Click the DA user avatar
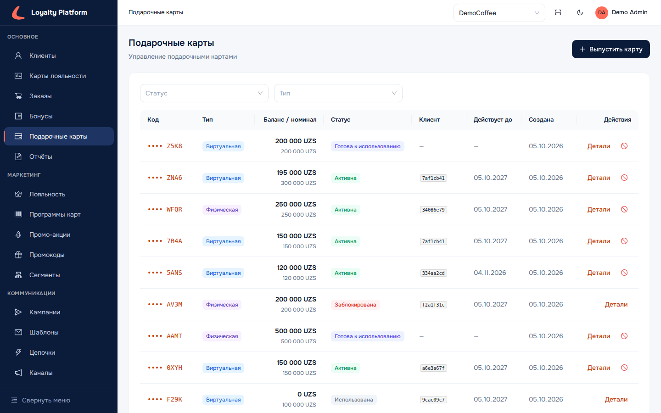The width and height of the screenshot is (661, 413). [x=602, y=12]
